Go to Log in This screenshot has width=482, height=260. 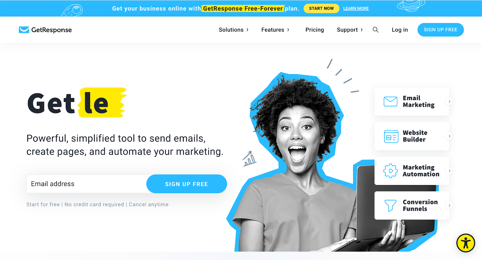coord(400,30)
